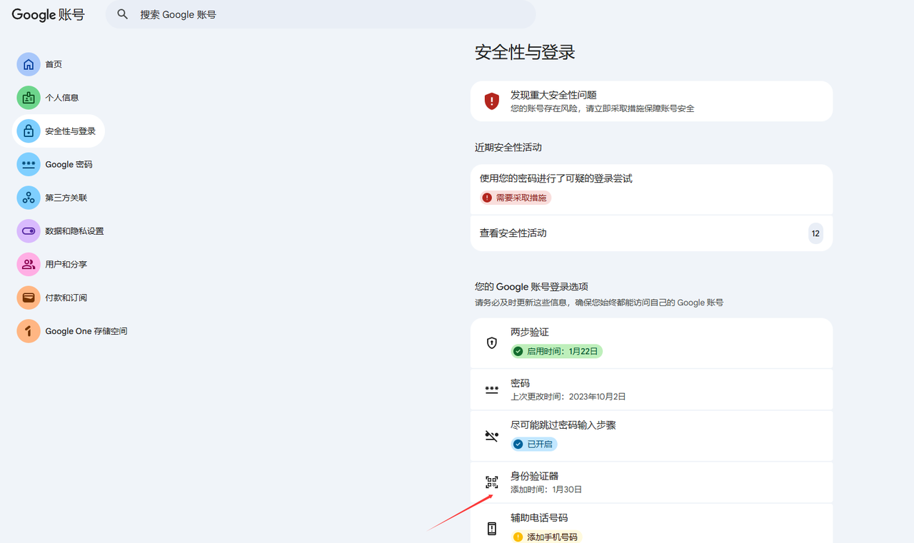Viewport: 914px width, 543px height.
Task: Click the 辅助电话号码 phone icon
Action: (x=491, y=529)
